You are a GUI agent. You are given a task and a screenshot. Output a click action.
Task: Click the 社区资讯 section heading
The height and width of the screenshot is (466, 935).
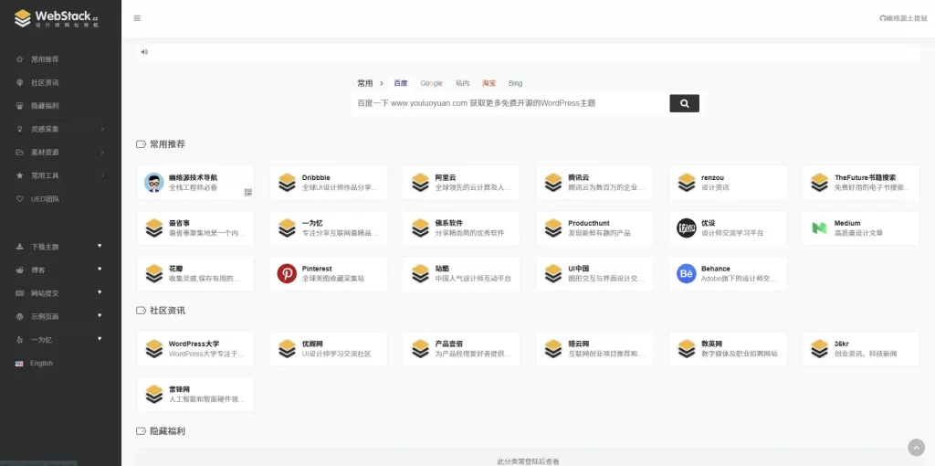click(161, 311)
